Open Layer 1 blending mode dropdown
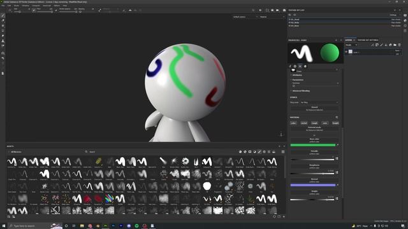Image resolution: width=408 pixels, height=229 pixels. pos(398,50)
